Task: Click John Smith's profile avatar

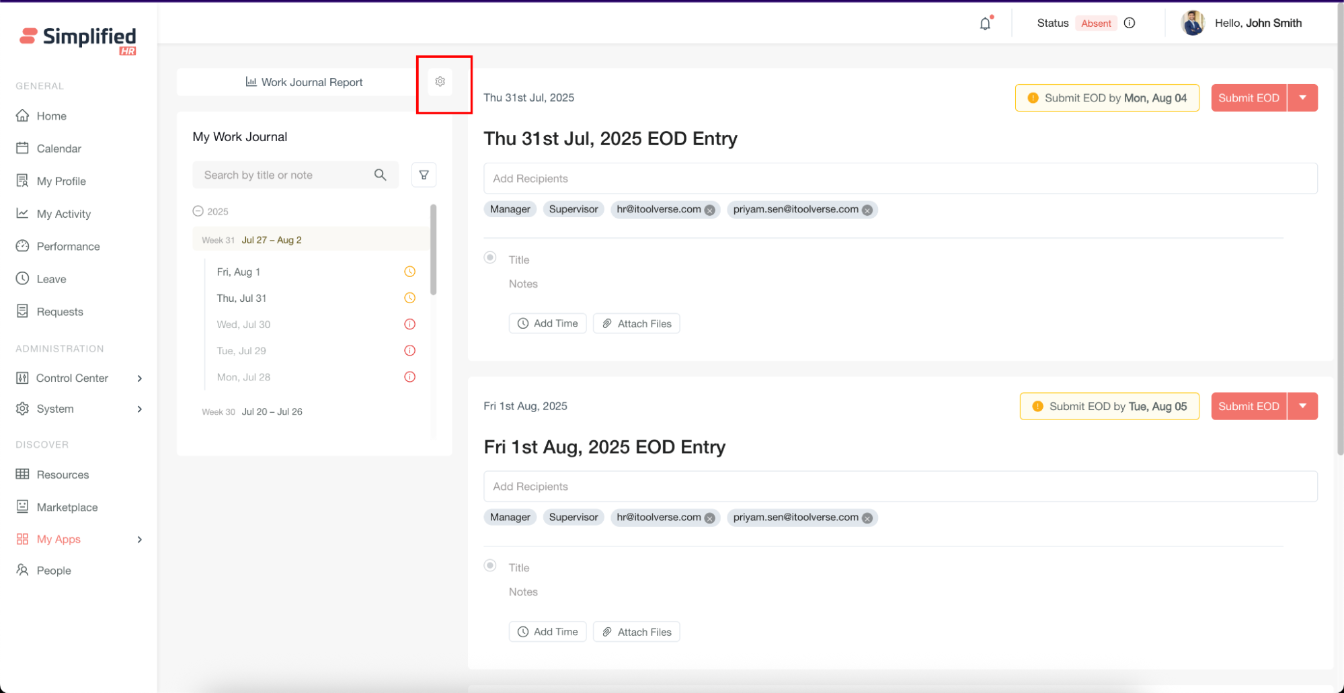Action: pyautogui.click(x=1193, y=23)
